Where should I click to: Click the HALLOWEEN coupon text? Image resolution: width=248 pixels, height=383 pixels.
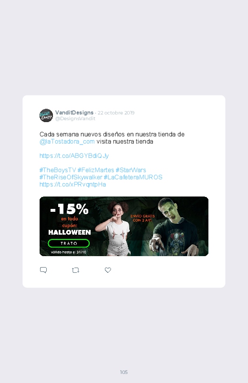pyautogui.click(x=69, y=232)
